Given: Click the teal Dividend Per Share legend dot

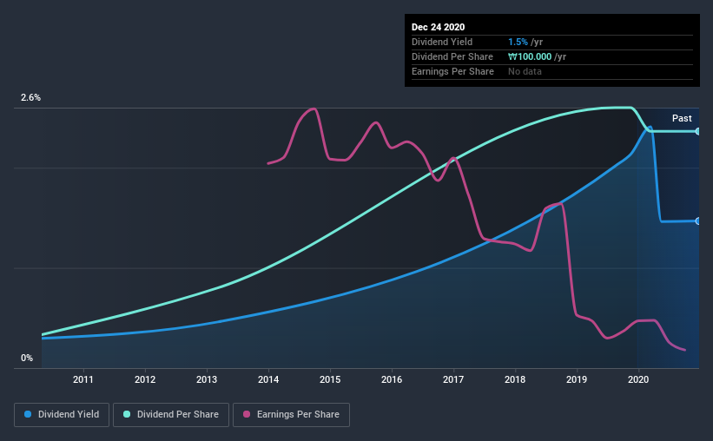Looking at the screenshot, I should click(127, 414).
